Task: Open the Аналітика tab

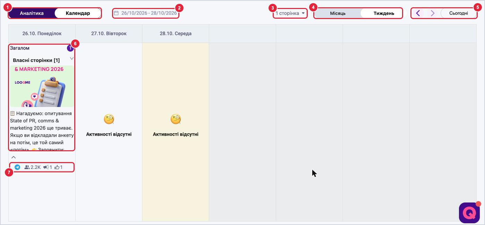Action: click(32, 13)
